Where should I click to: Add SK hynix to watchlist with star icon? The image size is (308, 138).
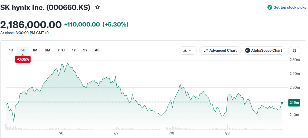[x=97, y=8]
